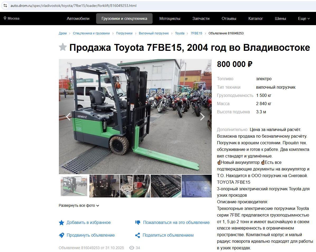
Task: Follow the Toyota breadcrumb link
Action: 180,33
